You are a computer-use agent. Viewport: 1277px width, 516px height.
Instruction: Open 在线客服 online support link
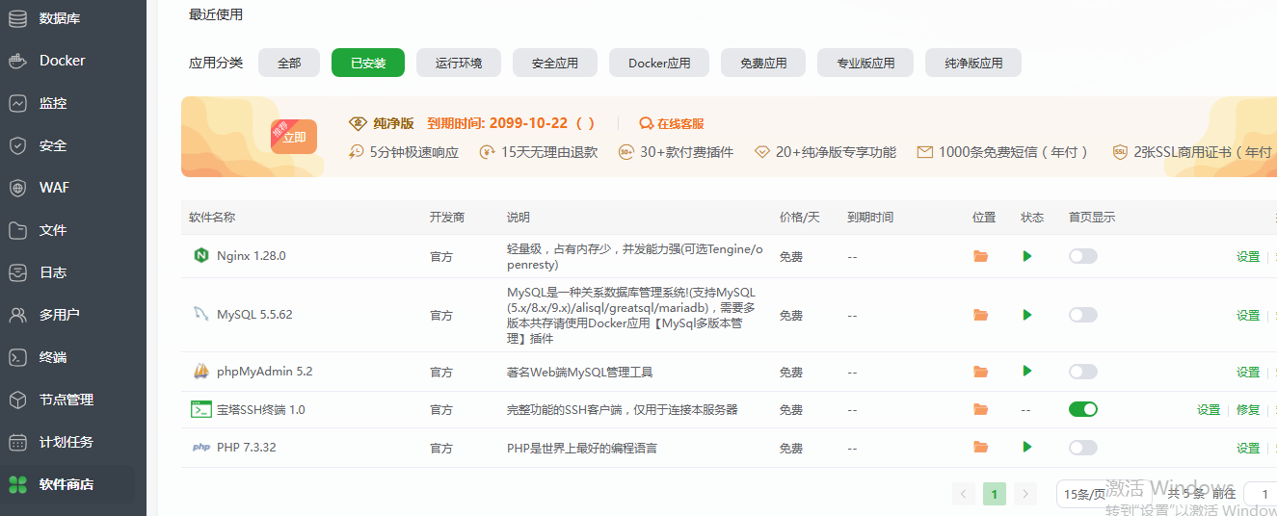click(672, 124)
